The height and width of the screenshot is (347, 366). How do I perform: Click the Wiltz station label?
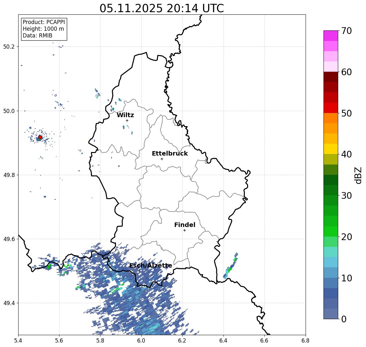[125, 115]
